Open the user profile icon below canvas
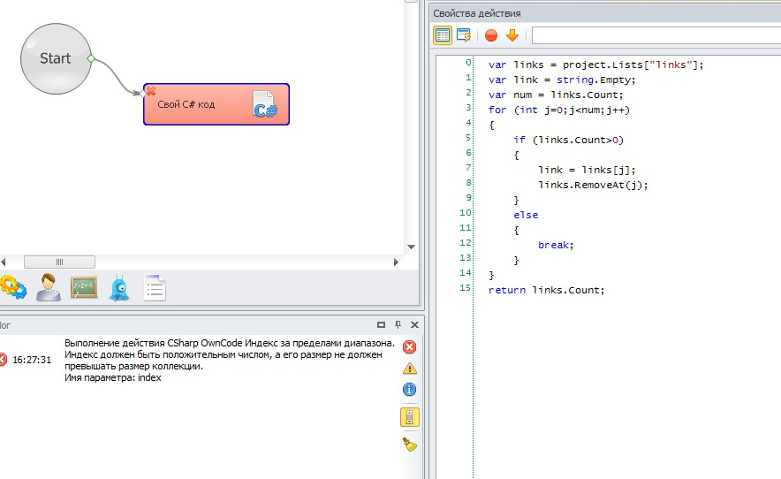This screenshot has width=781, height=479. (x=49, y=287)
